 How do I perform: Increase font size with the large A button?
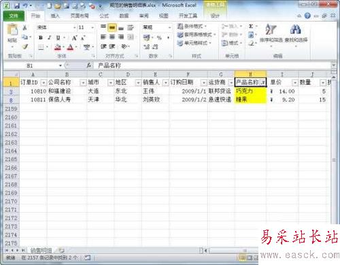click(x=74, y=38)
